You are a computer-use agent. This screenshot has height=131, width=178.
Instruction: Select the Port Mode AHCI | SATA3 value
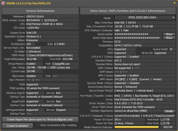pyautogui.click(x=123, y=96)
